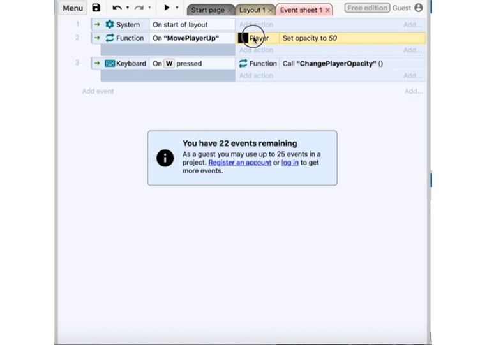Close the Start page tab
Viewport: 487px width, 345px height.
[x=230, y=11]
